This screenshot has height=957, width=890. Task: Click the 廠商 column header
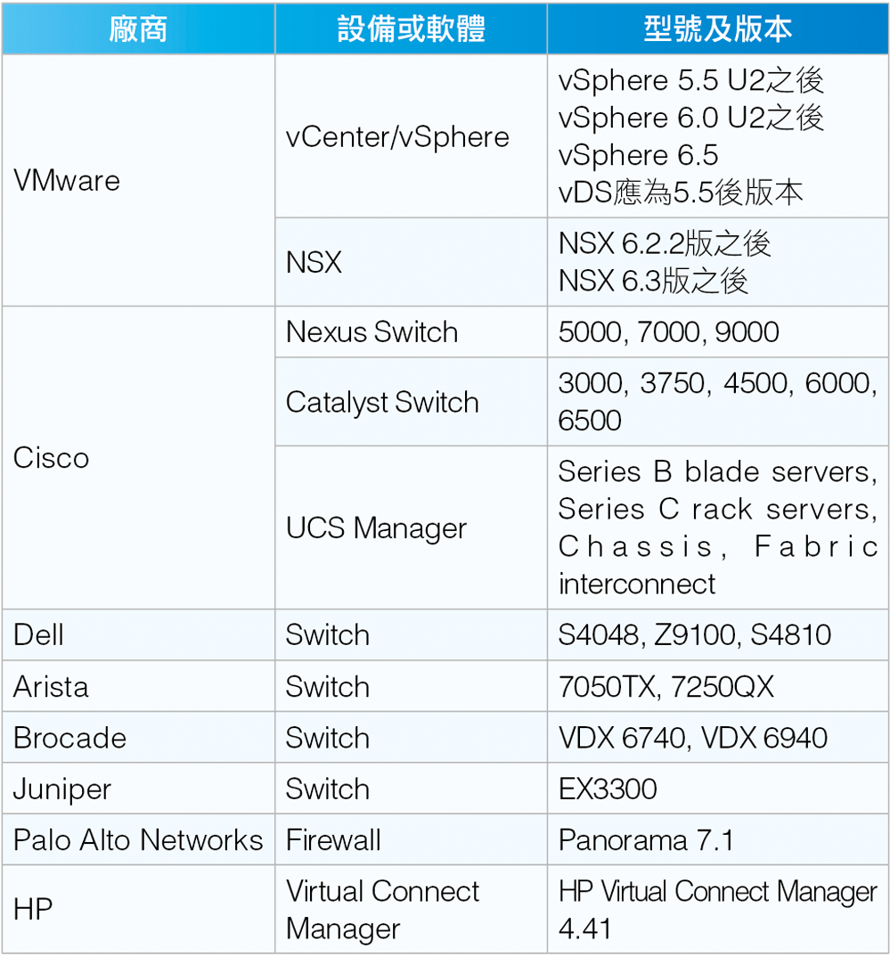pyautogui.click(x=138, y=29)
